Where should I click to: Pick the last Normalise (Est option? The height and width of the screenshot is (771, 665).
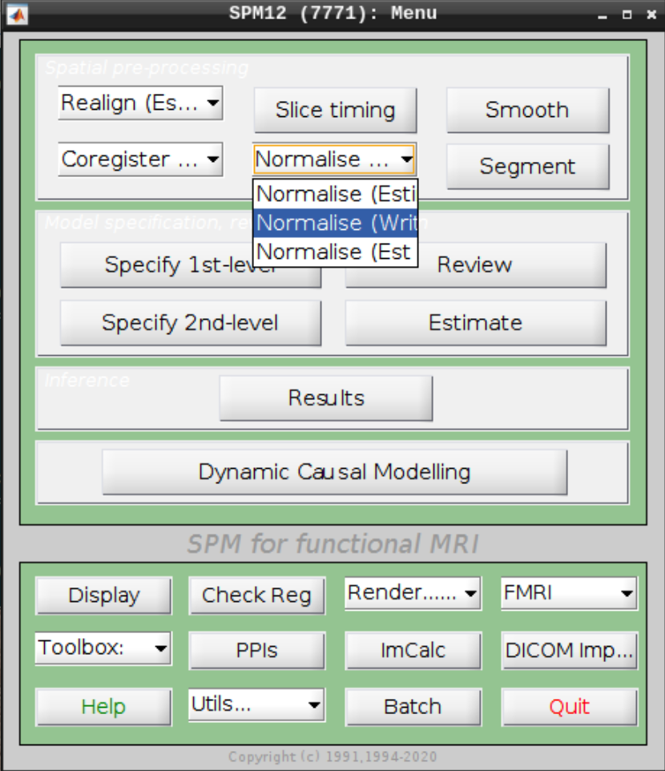[335, 252]
